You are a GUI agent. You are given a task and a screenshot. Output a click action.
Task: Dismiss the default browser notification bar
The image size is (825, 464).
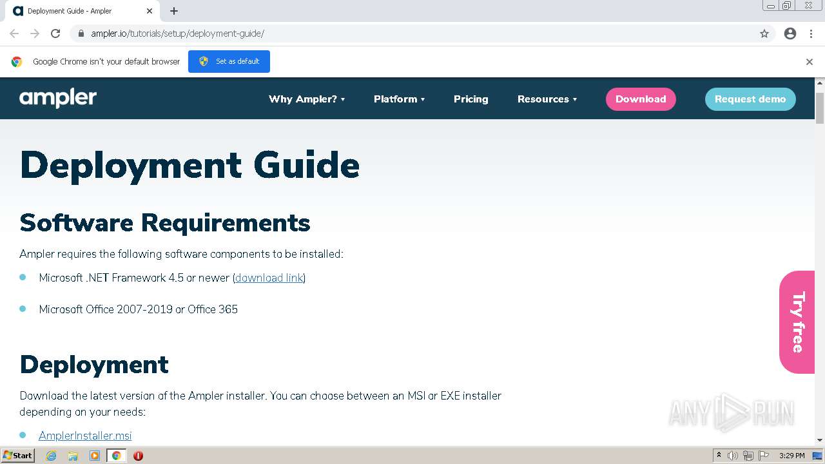coord(810,62)
